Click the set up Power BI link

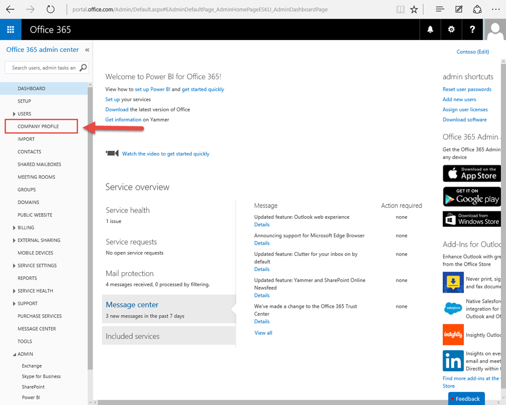point(152,89)
